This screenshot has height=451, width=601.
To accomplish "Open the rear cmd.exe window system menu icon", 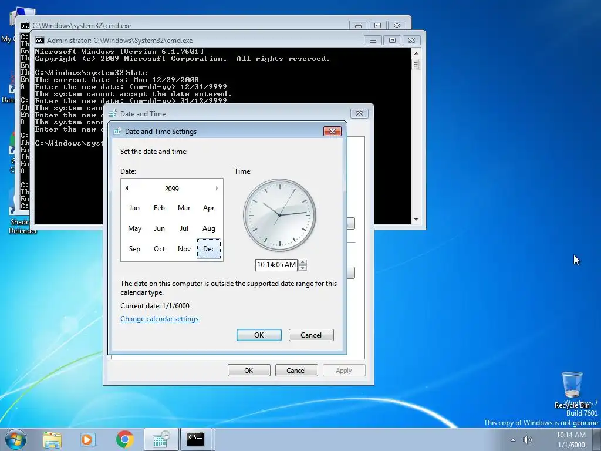I will click(25, 26).
